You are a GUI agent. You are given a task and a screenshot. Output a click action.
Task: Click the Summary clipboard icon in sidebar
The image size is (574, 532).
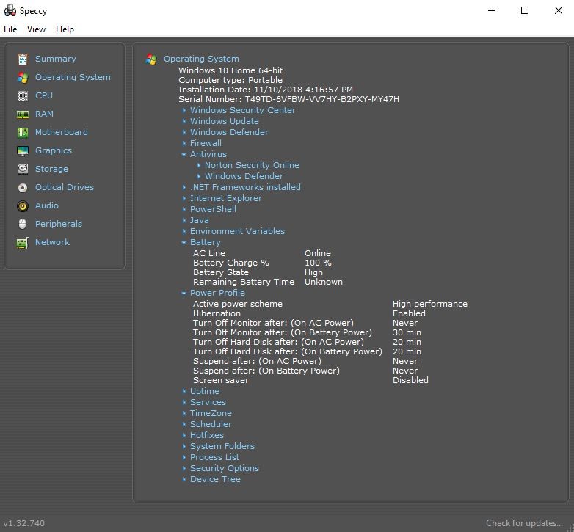coord(23,59)
